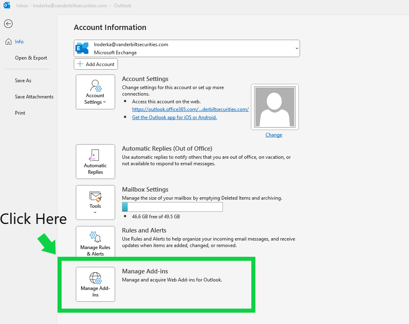The height and width of the screenshot is (324, 409).
Task: Click the Add Account button
Action: pyautogui.click(x=96, y=64)
